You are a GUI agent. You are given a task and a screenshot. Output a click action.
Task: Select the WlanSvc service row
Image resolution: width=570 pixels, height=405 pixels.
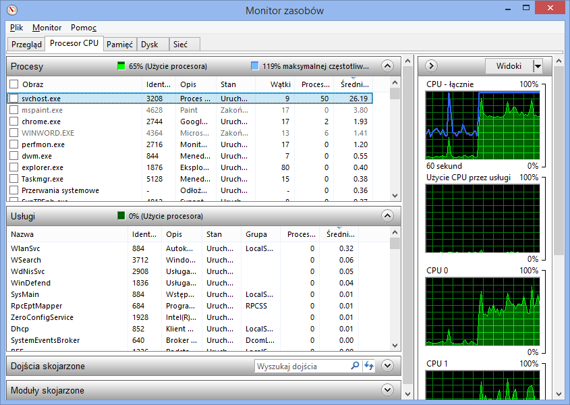coord(183,248)
